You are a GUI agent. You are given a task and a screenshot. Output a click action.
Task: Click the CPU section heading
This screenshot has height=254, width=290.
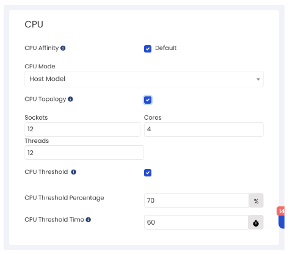point(34,24)
